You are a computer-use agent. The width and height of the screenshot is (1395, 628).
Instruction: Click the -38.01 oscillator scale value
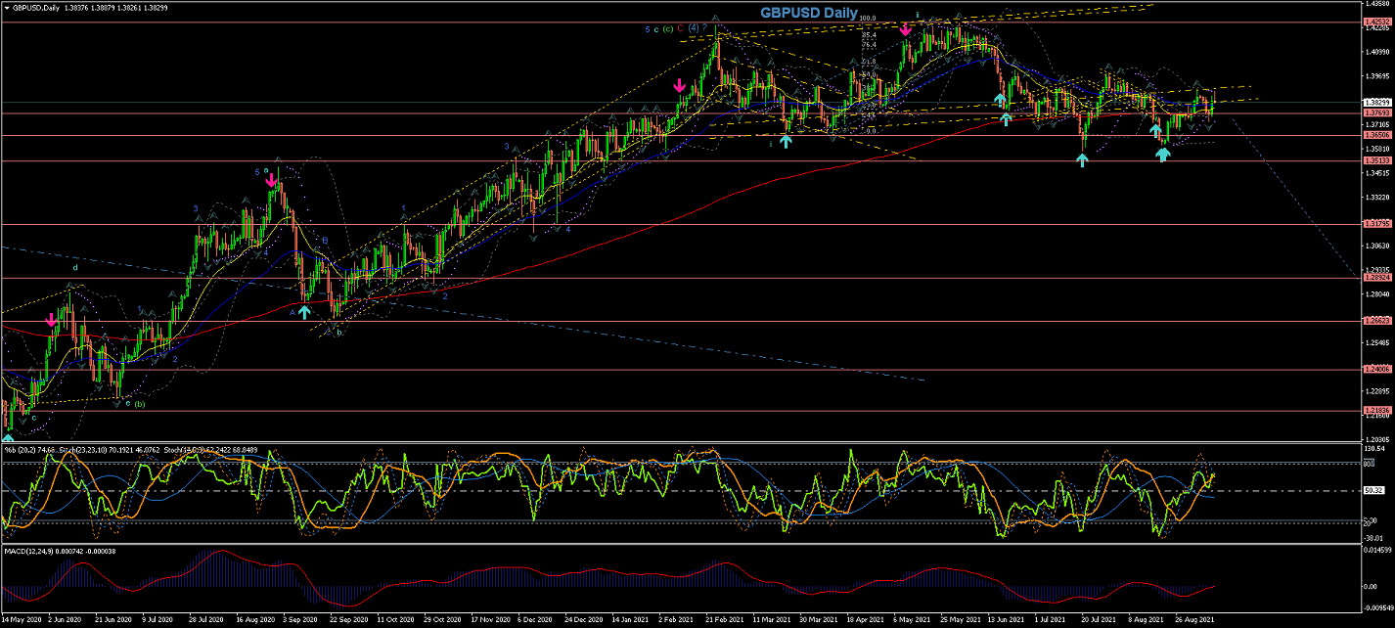coord(1372,538)
